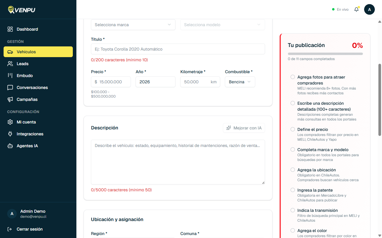Open the 'Selecciona marca' dropdown
Viewport: 382px width, 238px height.
[x=133, y=25]
